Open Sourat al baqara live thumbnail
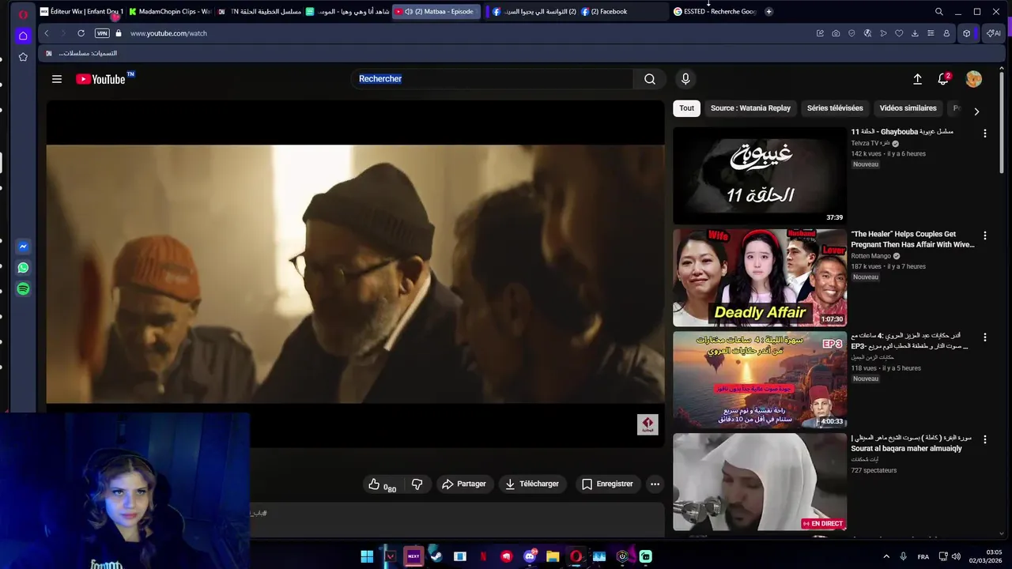Image resolution: width=1012 pixels, height=569 pixels. click(x=760, y=481)
